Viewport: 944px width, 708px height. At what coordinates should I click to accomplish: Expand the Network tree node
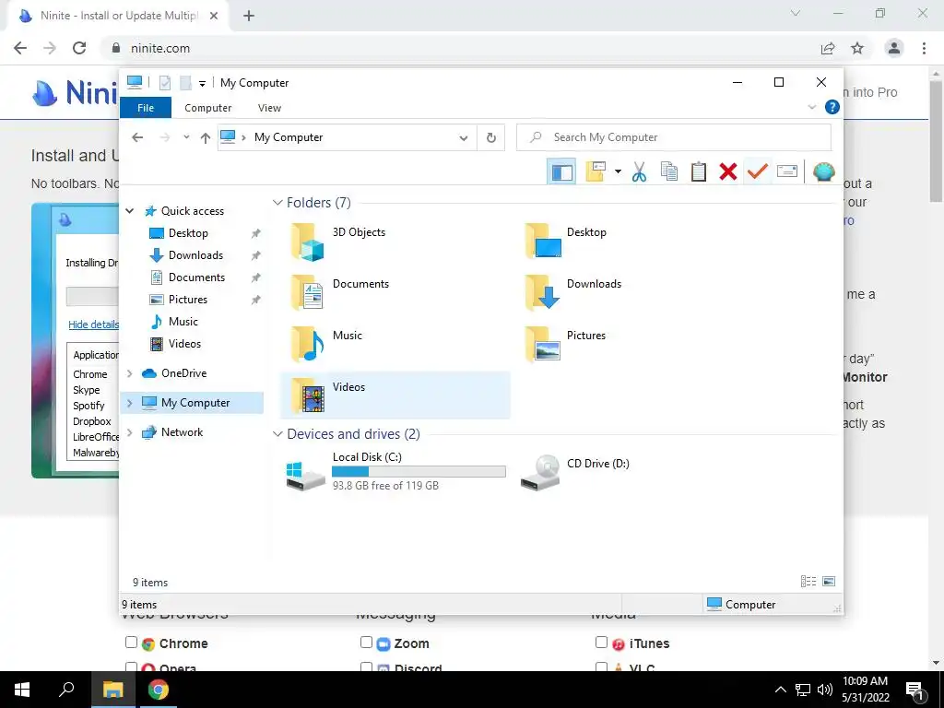(x=129, y=432)
